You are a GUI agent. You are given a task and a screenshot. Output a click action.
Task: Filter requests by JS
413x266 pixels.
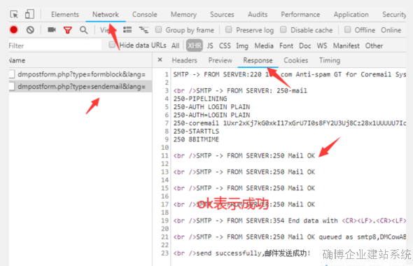(210, 45)
